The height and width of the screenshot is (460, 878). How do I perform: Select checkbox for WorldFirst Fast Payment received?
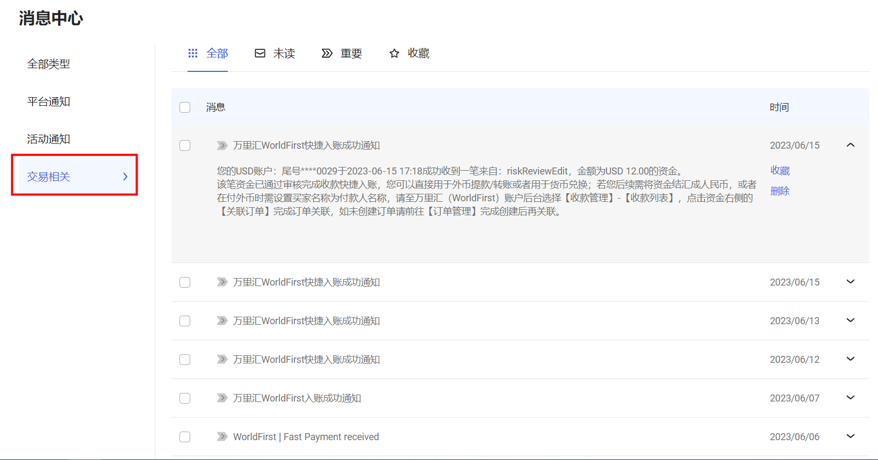[x=185, y=436]
